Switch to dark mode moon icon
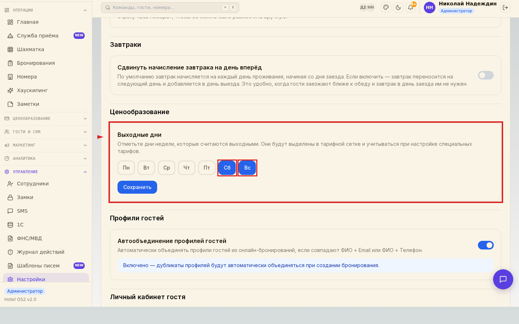Image resolution: width=519 pixels, height=324 pixels. (x=398, y=7)
